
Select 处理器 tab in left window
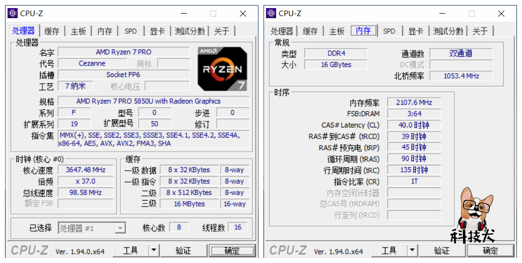tap(24, 31)
